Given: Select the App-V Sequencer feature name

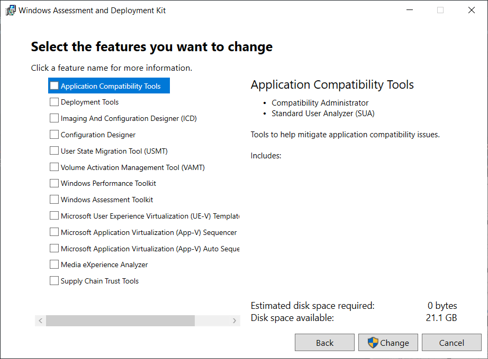Looking at the screenshot, I should (x=149, y=232).
